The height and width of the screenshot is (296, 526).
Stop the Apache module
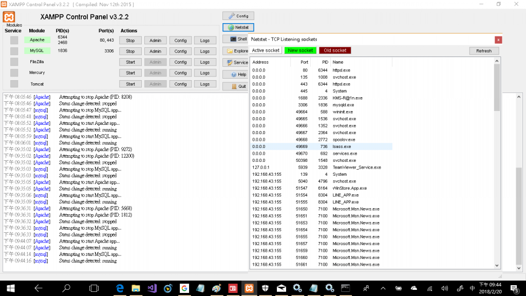pos(130,40)
